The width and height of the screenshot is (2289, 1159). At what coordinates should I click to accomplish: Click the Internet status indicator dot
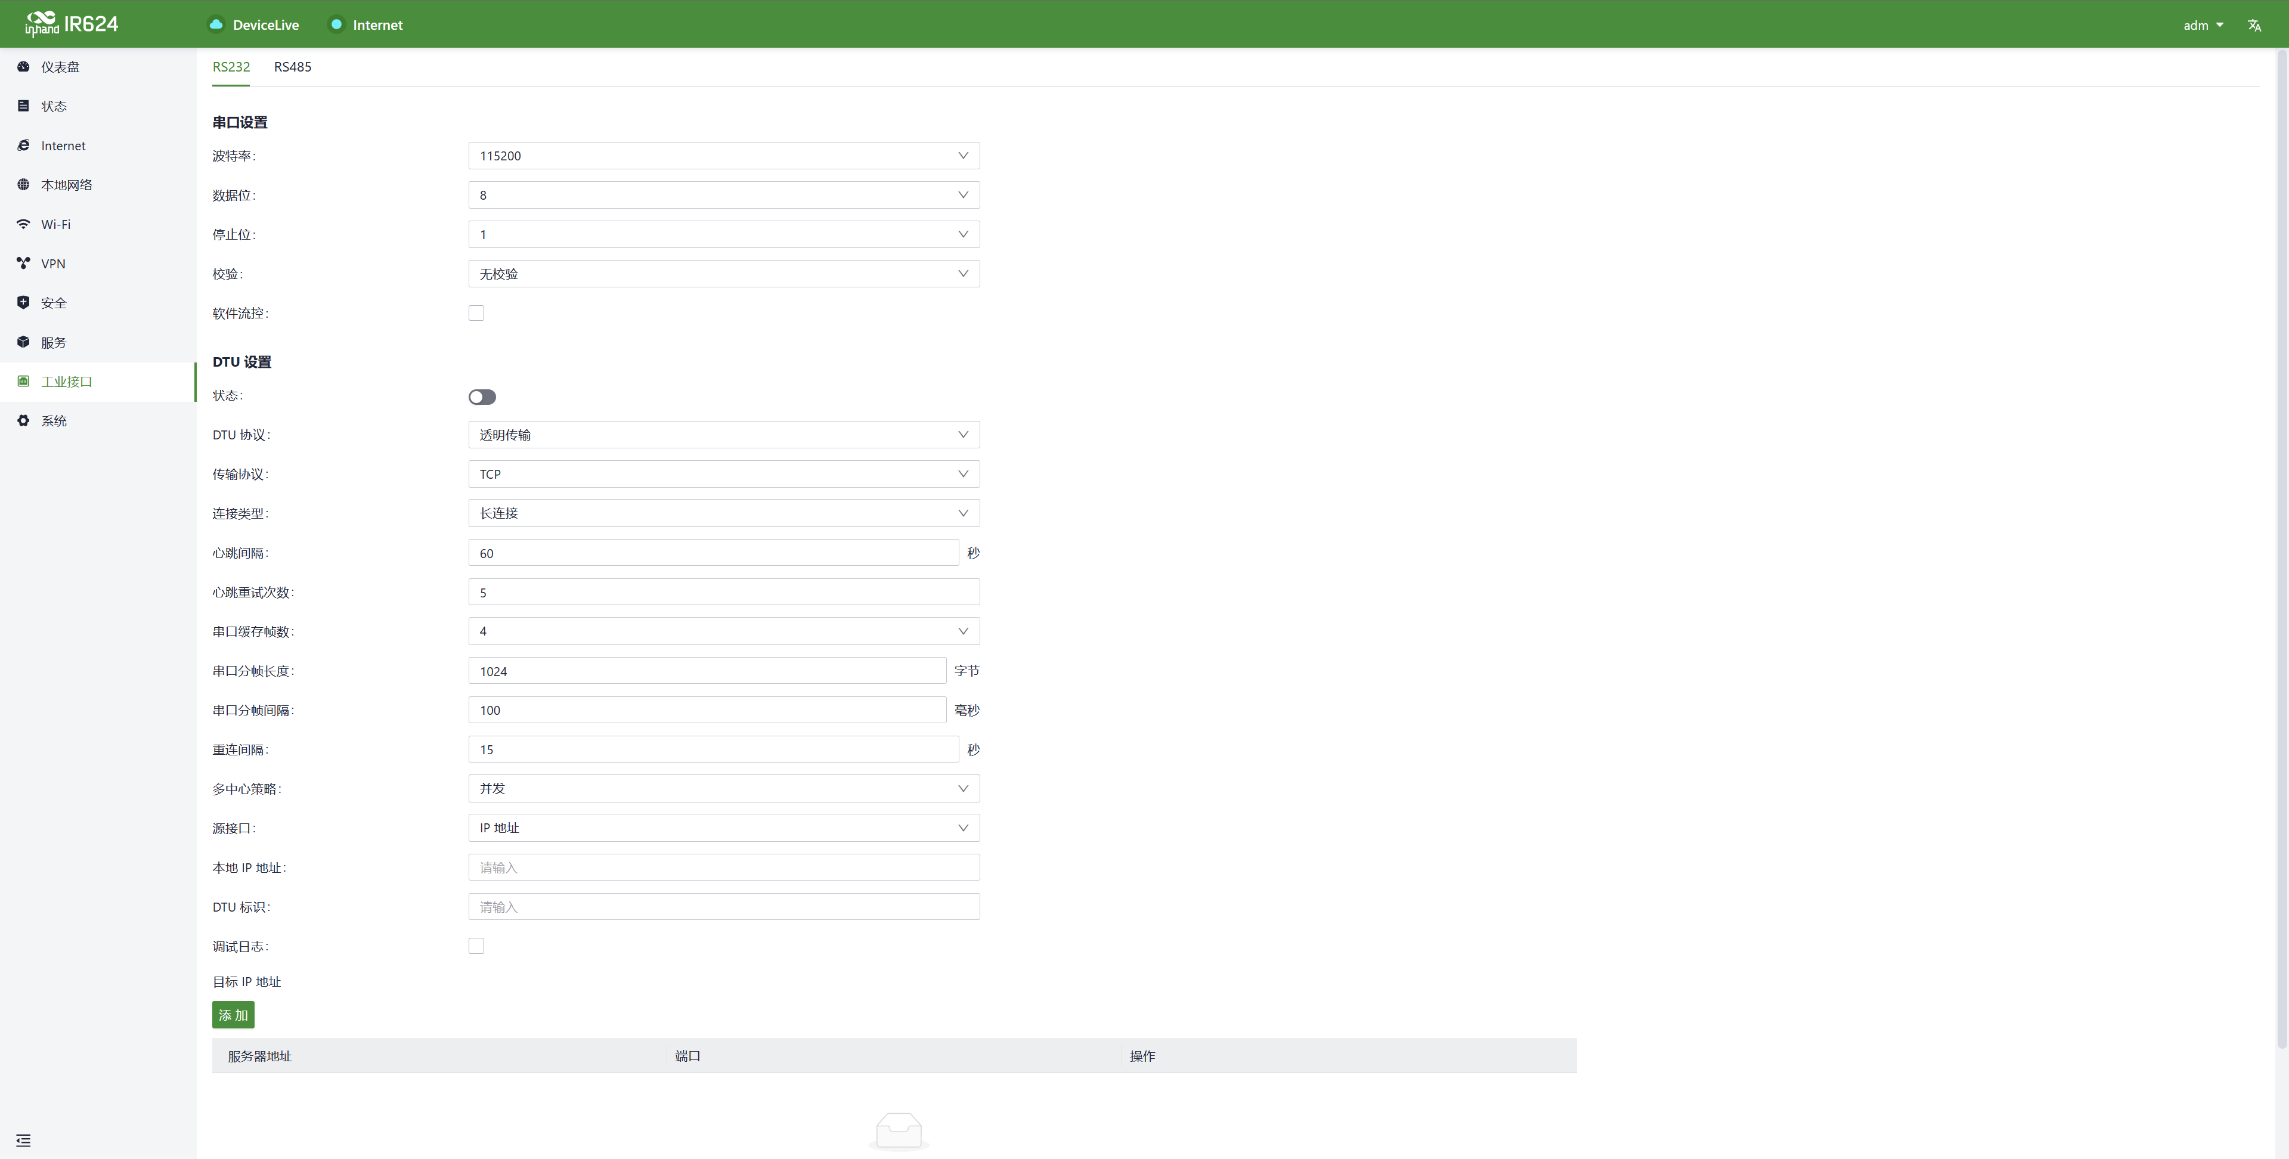pyautogui.click(x=336, y=24)
